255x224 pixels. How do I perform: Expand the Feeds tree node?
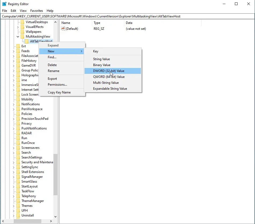[13, 51]
